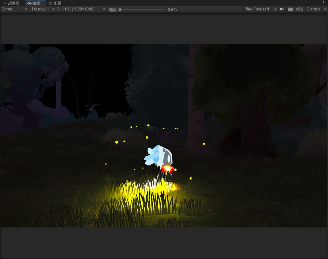Expand the Gizmos dropdown arrow

(325, 9)
